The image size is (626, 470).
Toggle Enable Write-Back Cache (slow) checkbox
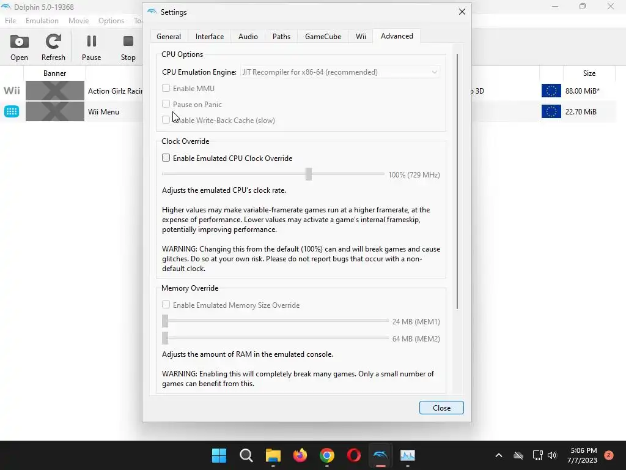(x=166, y=120)
